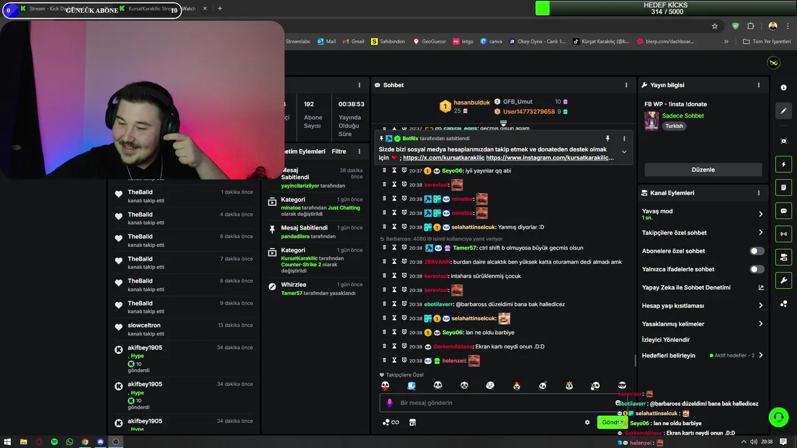Open the x.com/kursatkarakilic link
Screen dimensions: 797x448
coord(443,158)
